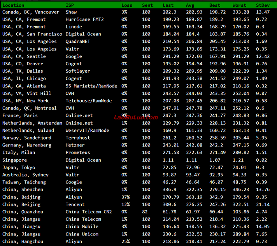Click the Sent column header
277x246 pixels.
pyautogui.click(x=147, y=5)
